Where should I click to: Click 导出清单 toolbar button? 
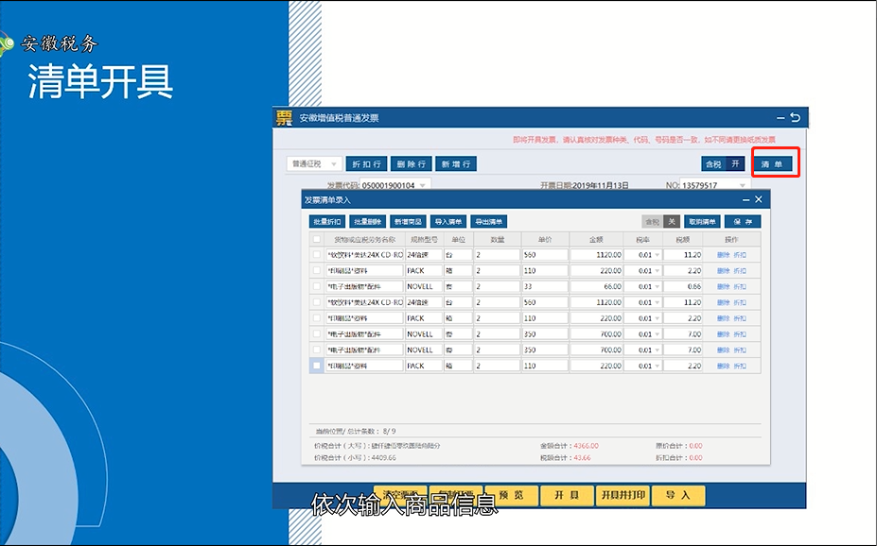(489, 221)
